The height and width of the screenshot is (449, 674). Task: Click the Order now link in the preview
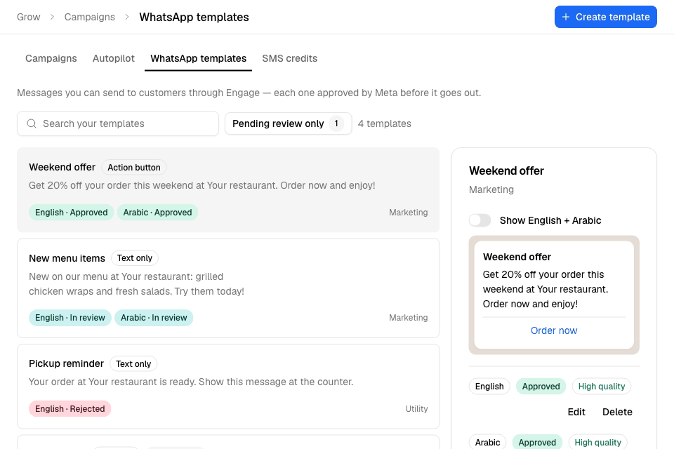pyautogui.click(x=554, y=330)
